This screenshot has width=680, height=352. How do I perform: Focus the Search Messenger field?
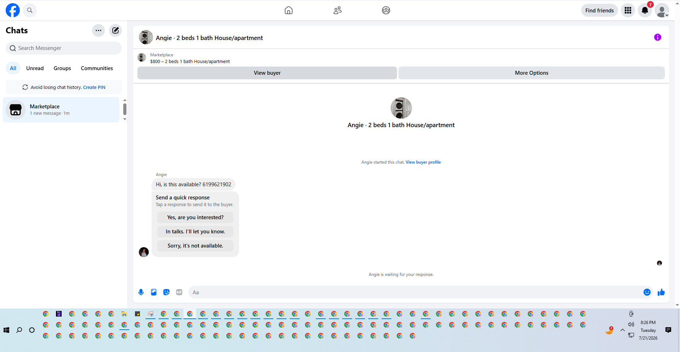point(64,48)
